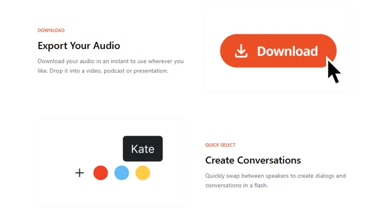This screenshot has width=382, height=218.
Task: Select the red speaker circle
Action: click(100, 173)
